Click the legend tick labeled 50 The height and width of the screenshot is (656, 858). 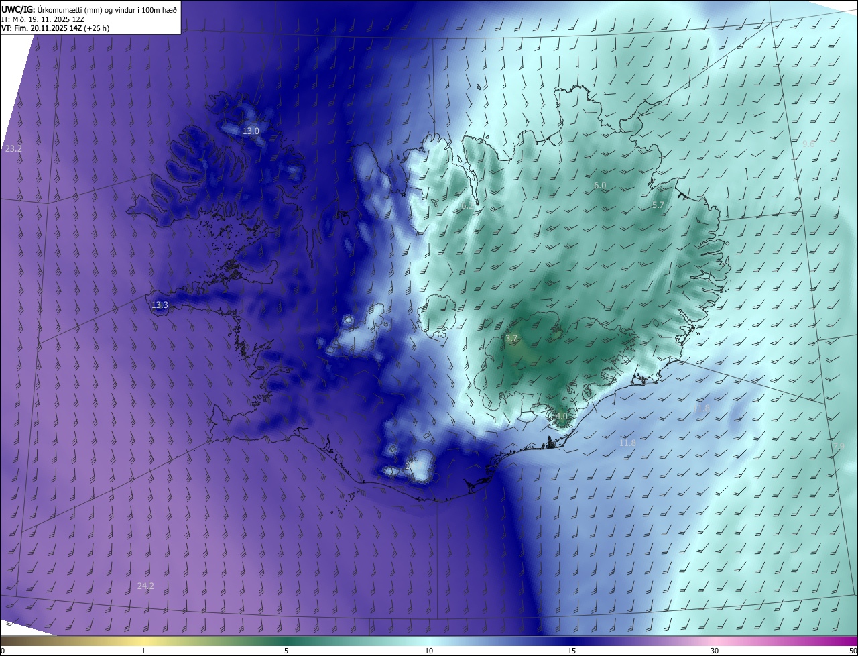click(853, 651)
